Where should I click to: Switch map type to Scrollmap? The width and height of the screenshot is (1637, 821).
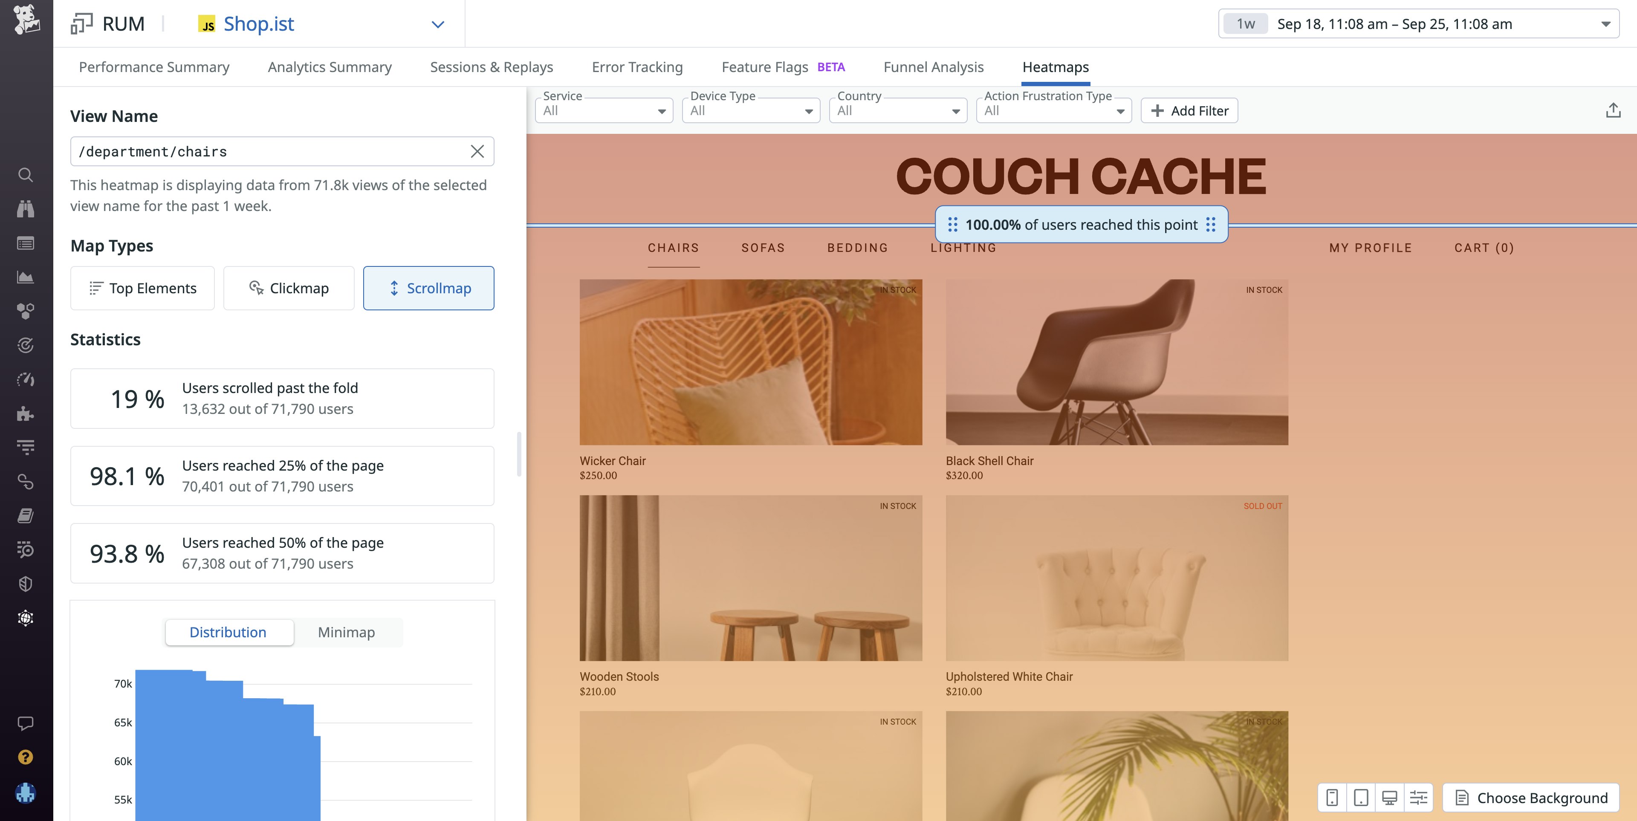click(x=428, y=288)
